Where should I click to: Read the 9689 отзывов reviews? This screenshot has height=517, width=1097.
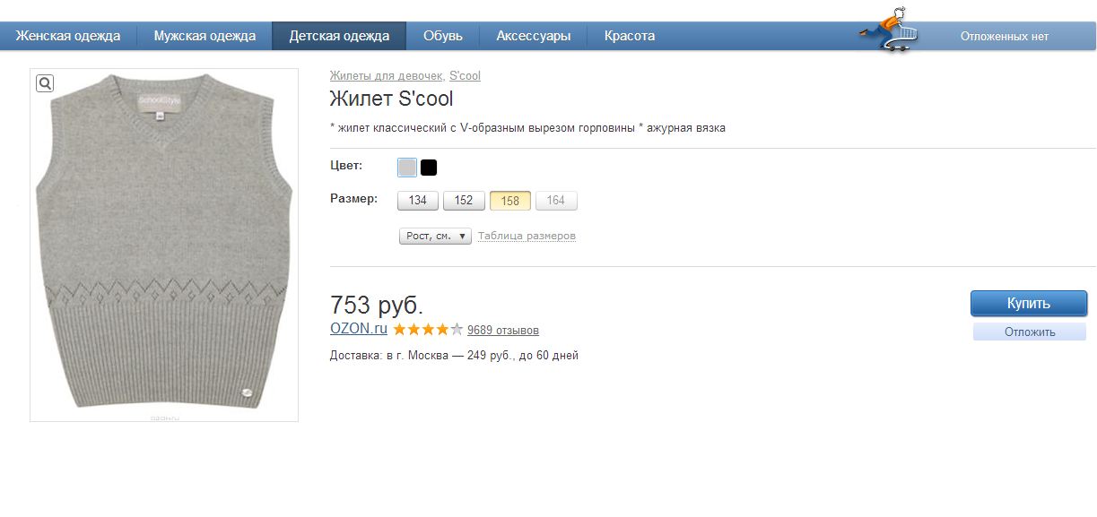click(x=503, y=330)
